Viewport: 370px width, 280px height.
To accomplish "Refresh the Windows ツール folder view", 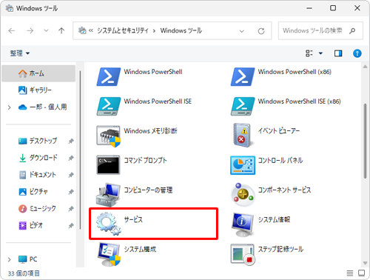I will [261, 31].
